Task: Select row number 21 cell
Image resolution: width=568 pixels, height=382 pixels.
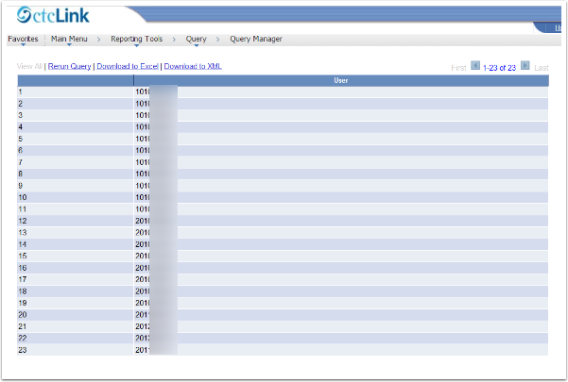Action: [x=76, y=326]
